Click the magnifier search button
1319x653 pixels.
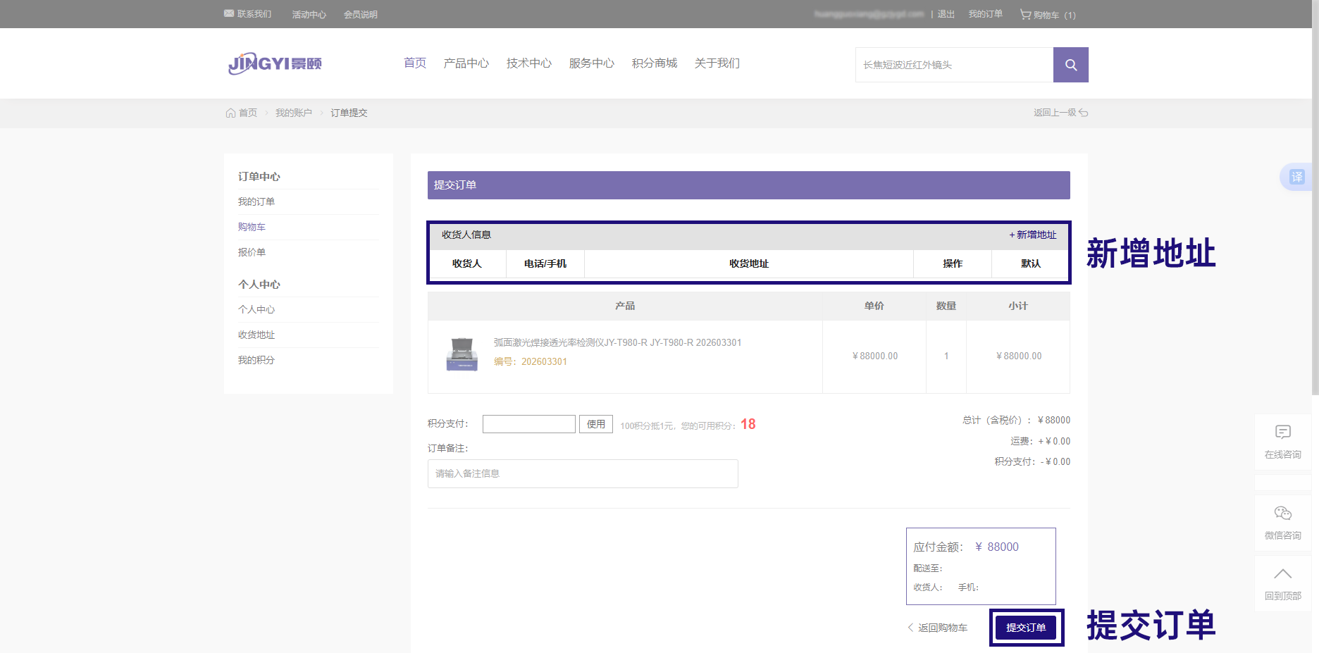tap(1070, 65)
